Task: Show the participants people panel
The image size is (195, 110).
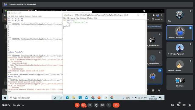Action: click(178, 105)
